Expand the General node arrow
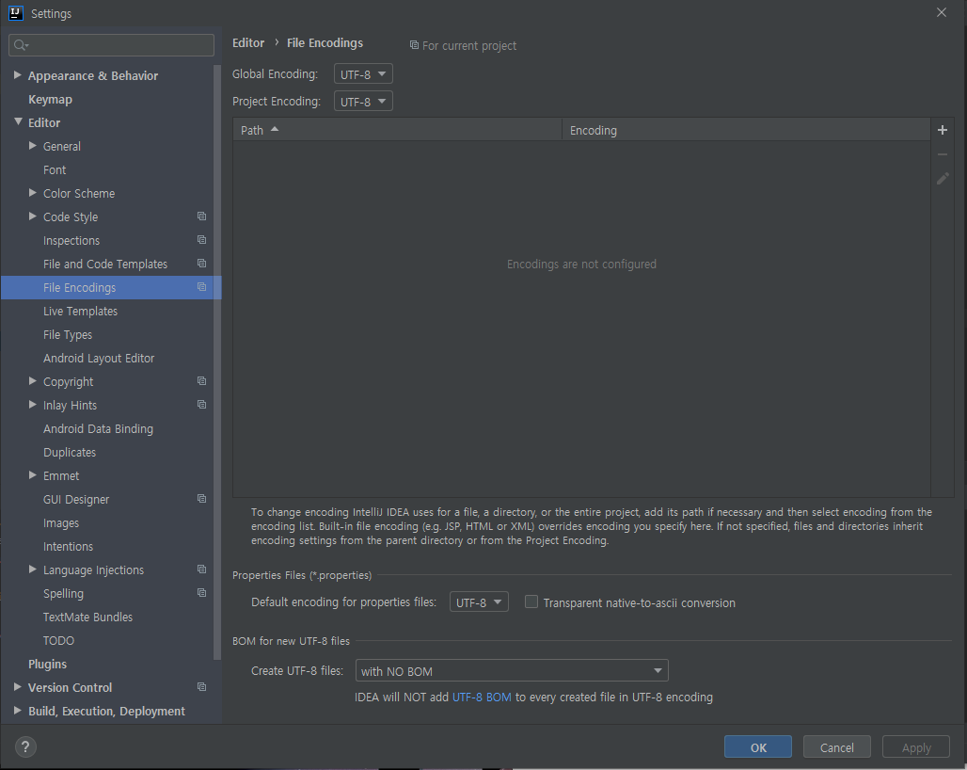 click(x=33, y=146)
